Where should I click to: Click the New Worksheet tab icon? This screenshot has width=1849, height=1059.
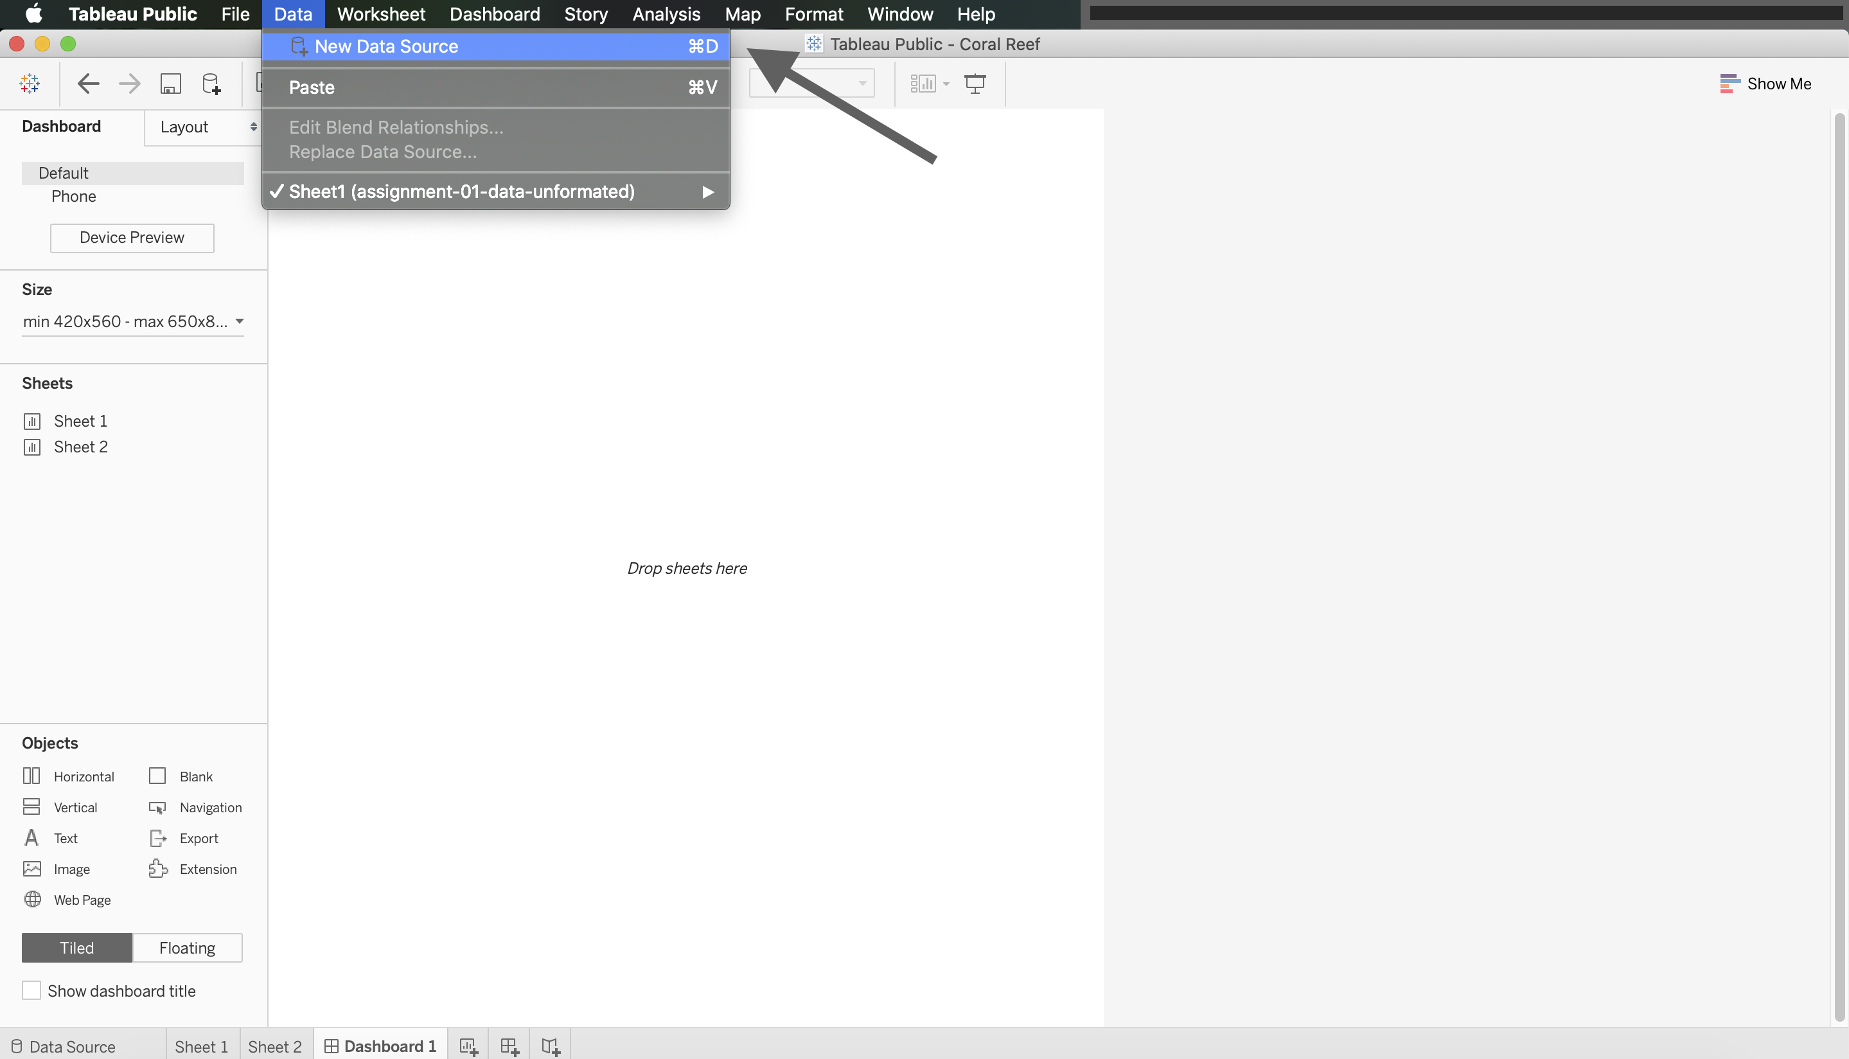click(468, 1047)
